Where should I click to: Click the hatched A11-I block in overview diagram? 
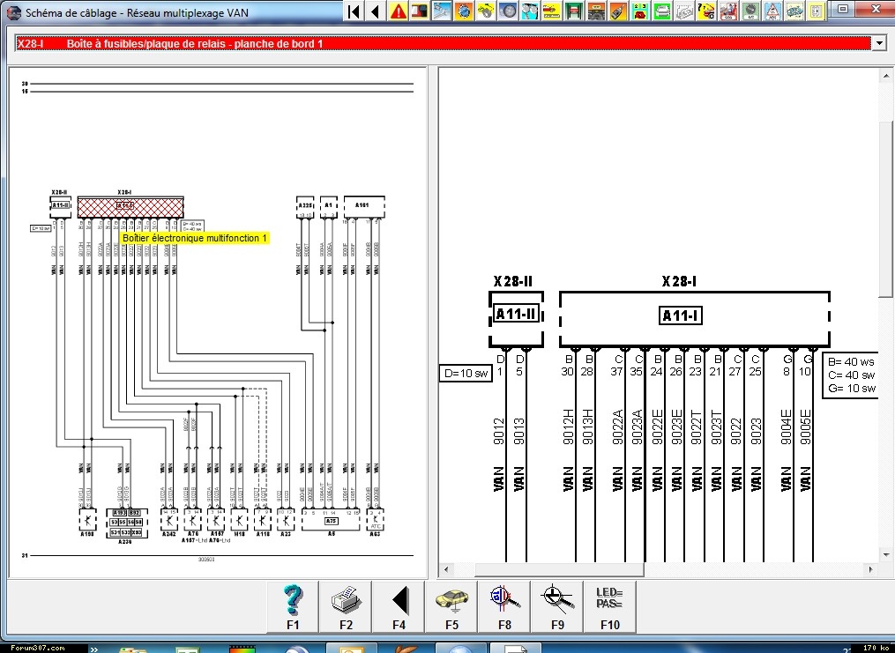pyautogui.click(x=131, y=207)
